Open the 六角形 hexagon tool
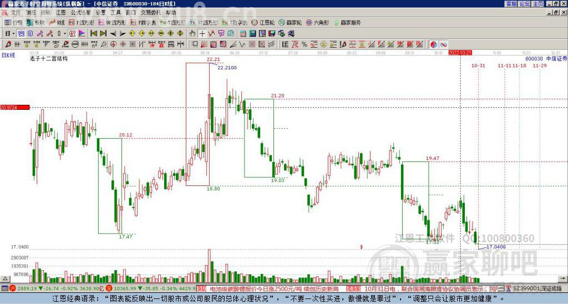Viewport: 568px width, 304px height. pyautogui.click(x=318, y=22)
